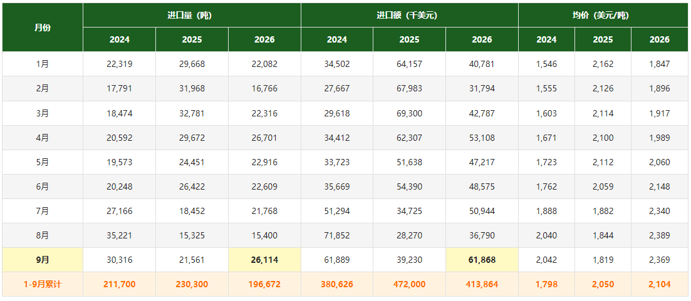The height and width of the screenshot is (301, 691).
Task: Click the 24,451 cell in 5月 row
Action: coord(192,162)
